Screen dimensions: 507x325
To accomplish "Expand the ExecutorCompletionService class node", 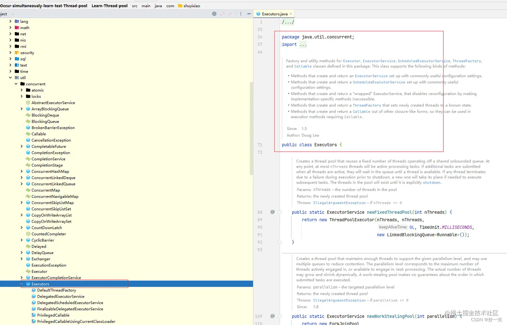I will point(22,277).
